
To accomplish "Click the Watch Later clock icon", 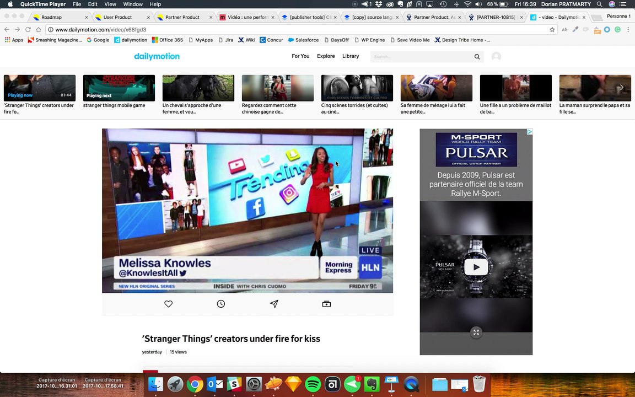I will (220, 304).
